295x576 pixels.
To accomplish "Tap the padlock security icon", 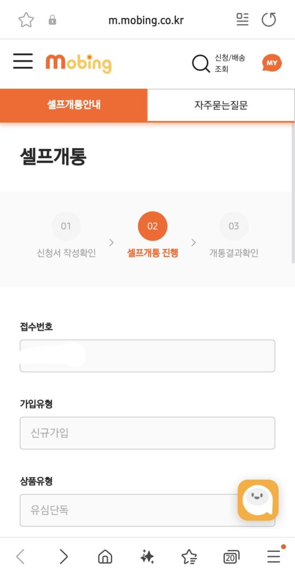I will click(52, 20).
